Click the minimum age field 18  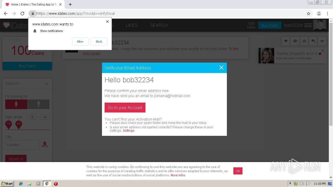point(32,117)
